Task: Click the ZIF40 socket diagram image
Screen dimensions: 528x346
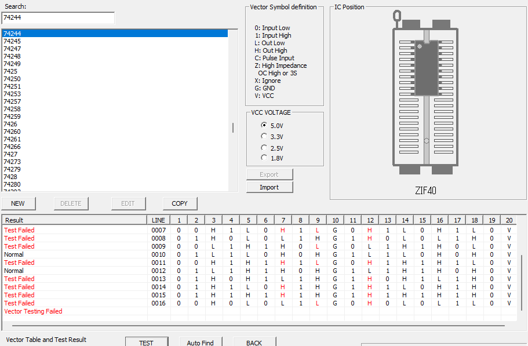Action: (x=425, y=93)
